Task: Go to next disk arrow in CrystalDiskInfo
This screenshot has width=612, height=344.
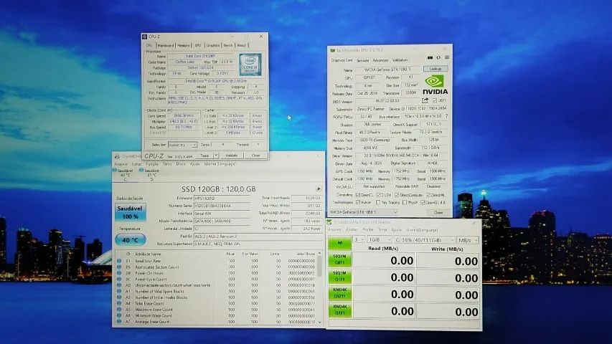Action: (x=319, y=188)
